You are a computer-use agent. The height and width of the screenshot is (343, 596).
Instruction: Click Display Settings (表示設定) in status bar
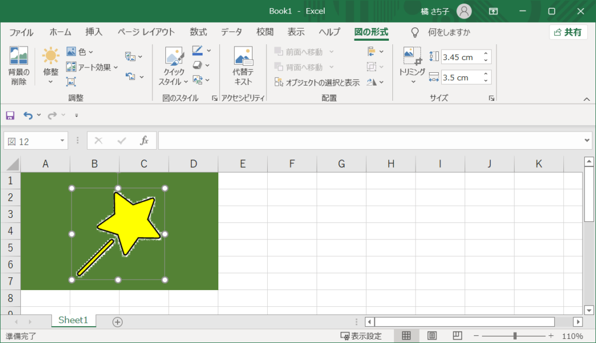pos(361,336)
